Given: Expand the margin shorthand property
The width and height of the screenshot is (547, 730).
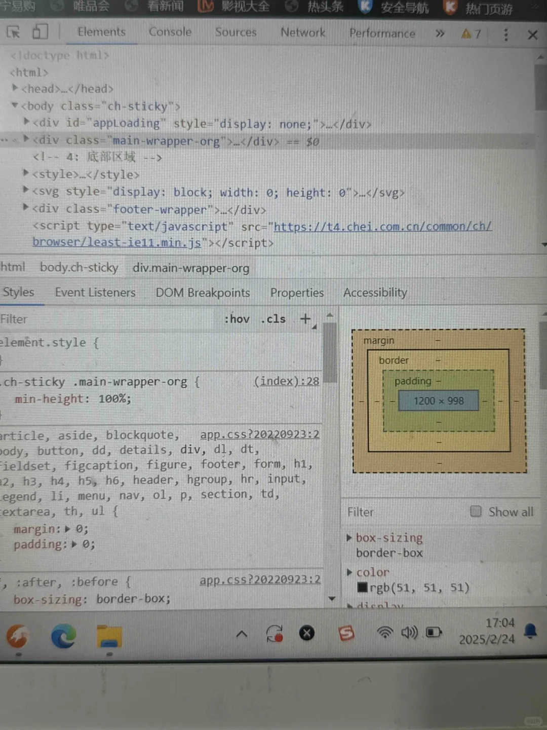Looking at the screenshot, I should (x=68, y=529).
